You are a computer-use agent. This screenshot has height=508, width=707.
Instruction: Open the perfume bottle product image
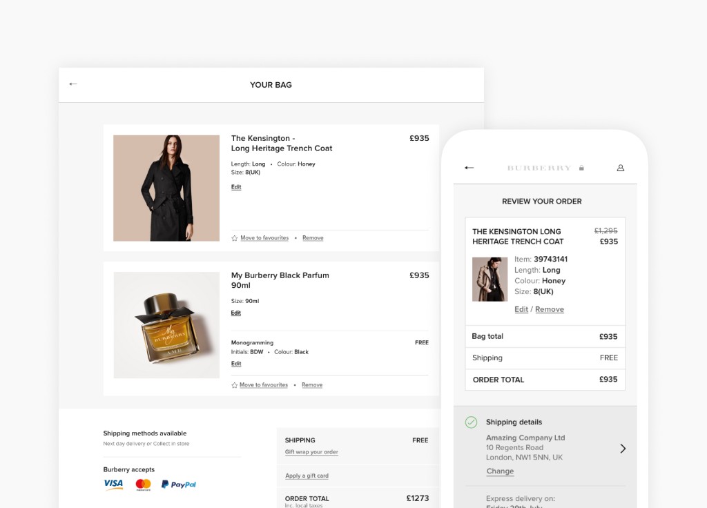166,325
